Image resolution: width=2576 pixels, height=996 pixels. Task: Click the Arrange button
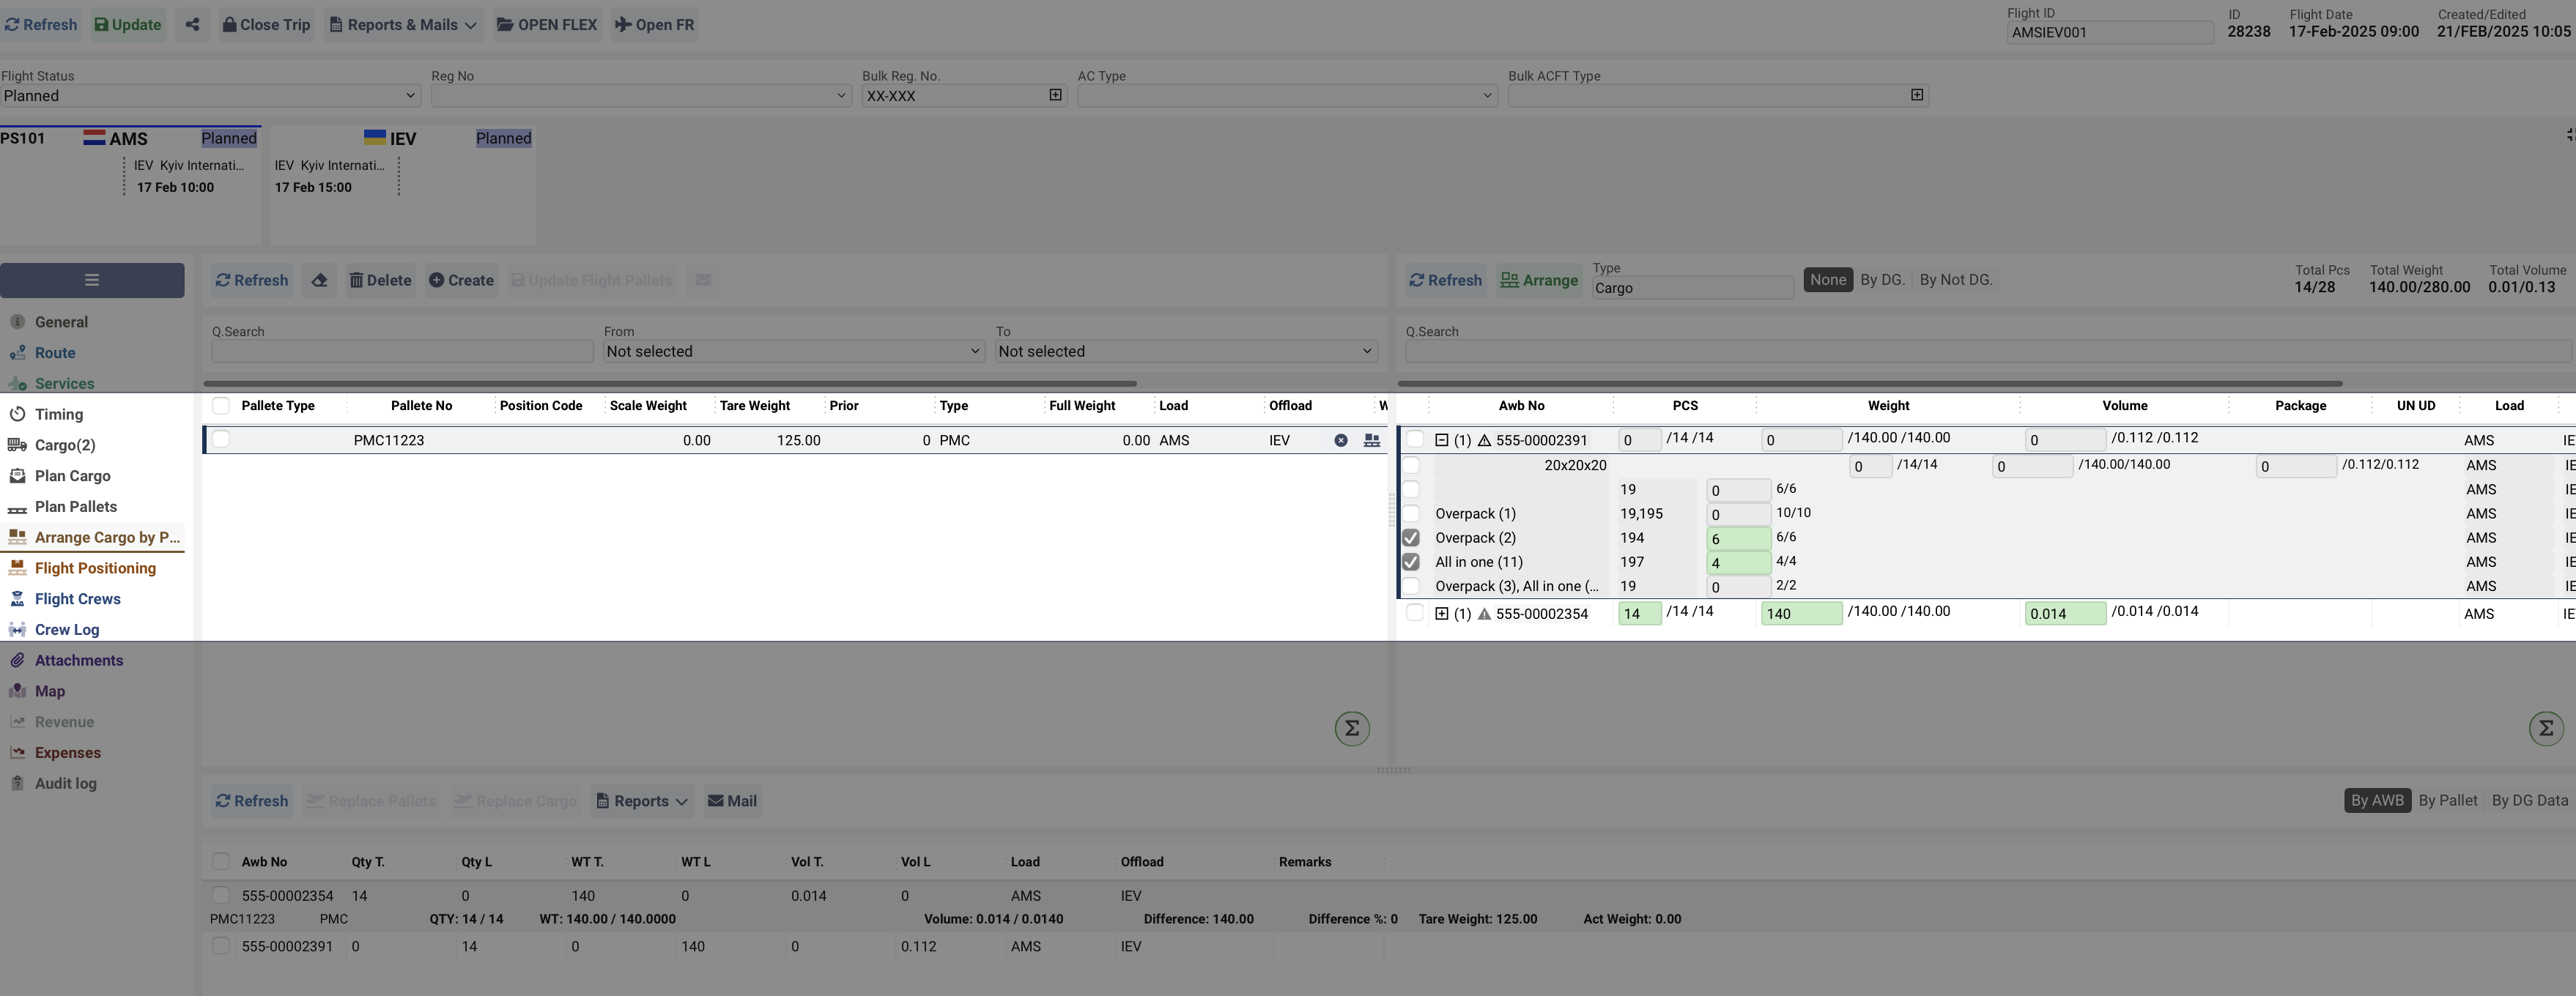[1539, 281]
